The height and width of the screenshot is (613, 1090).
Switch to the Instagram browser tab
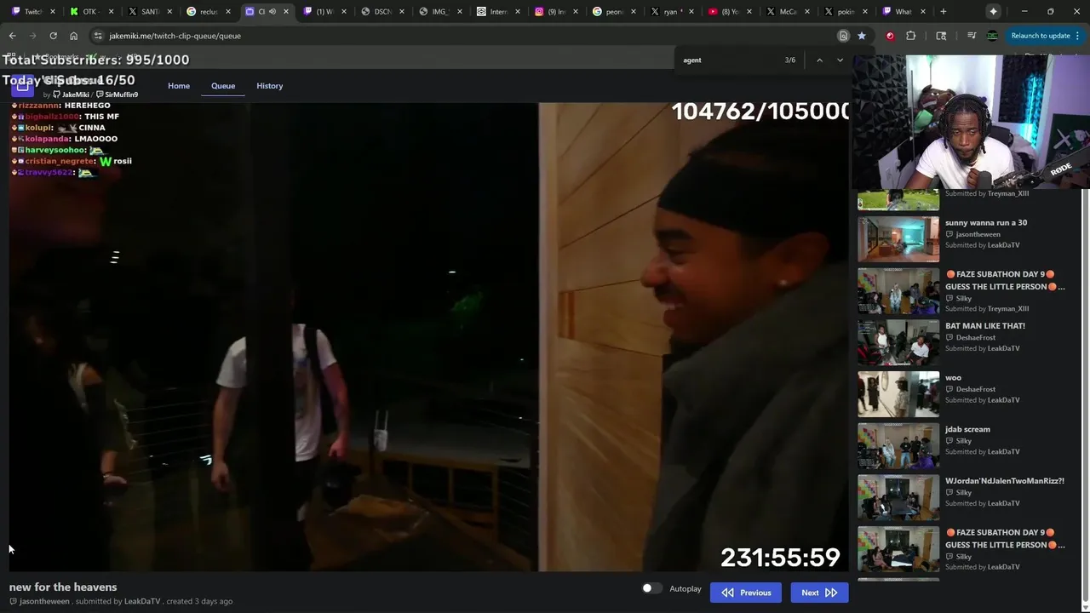click(555, 12)
